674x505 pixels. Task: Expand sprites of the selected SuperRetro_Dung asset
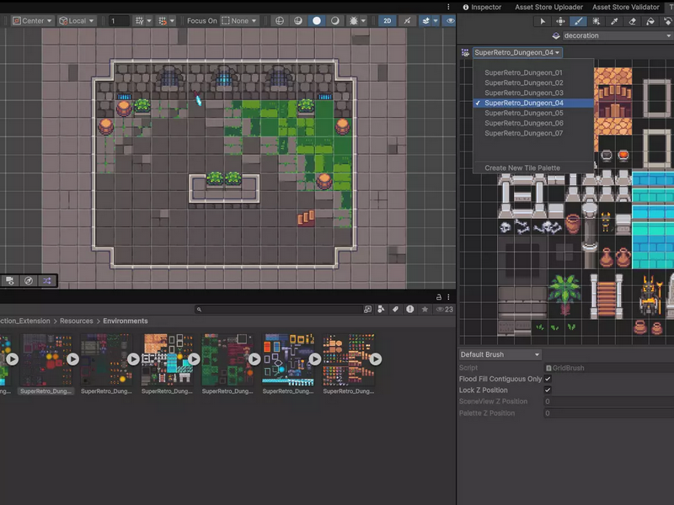click(x=72, y=359)
